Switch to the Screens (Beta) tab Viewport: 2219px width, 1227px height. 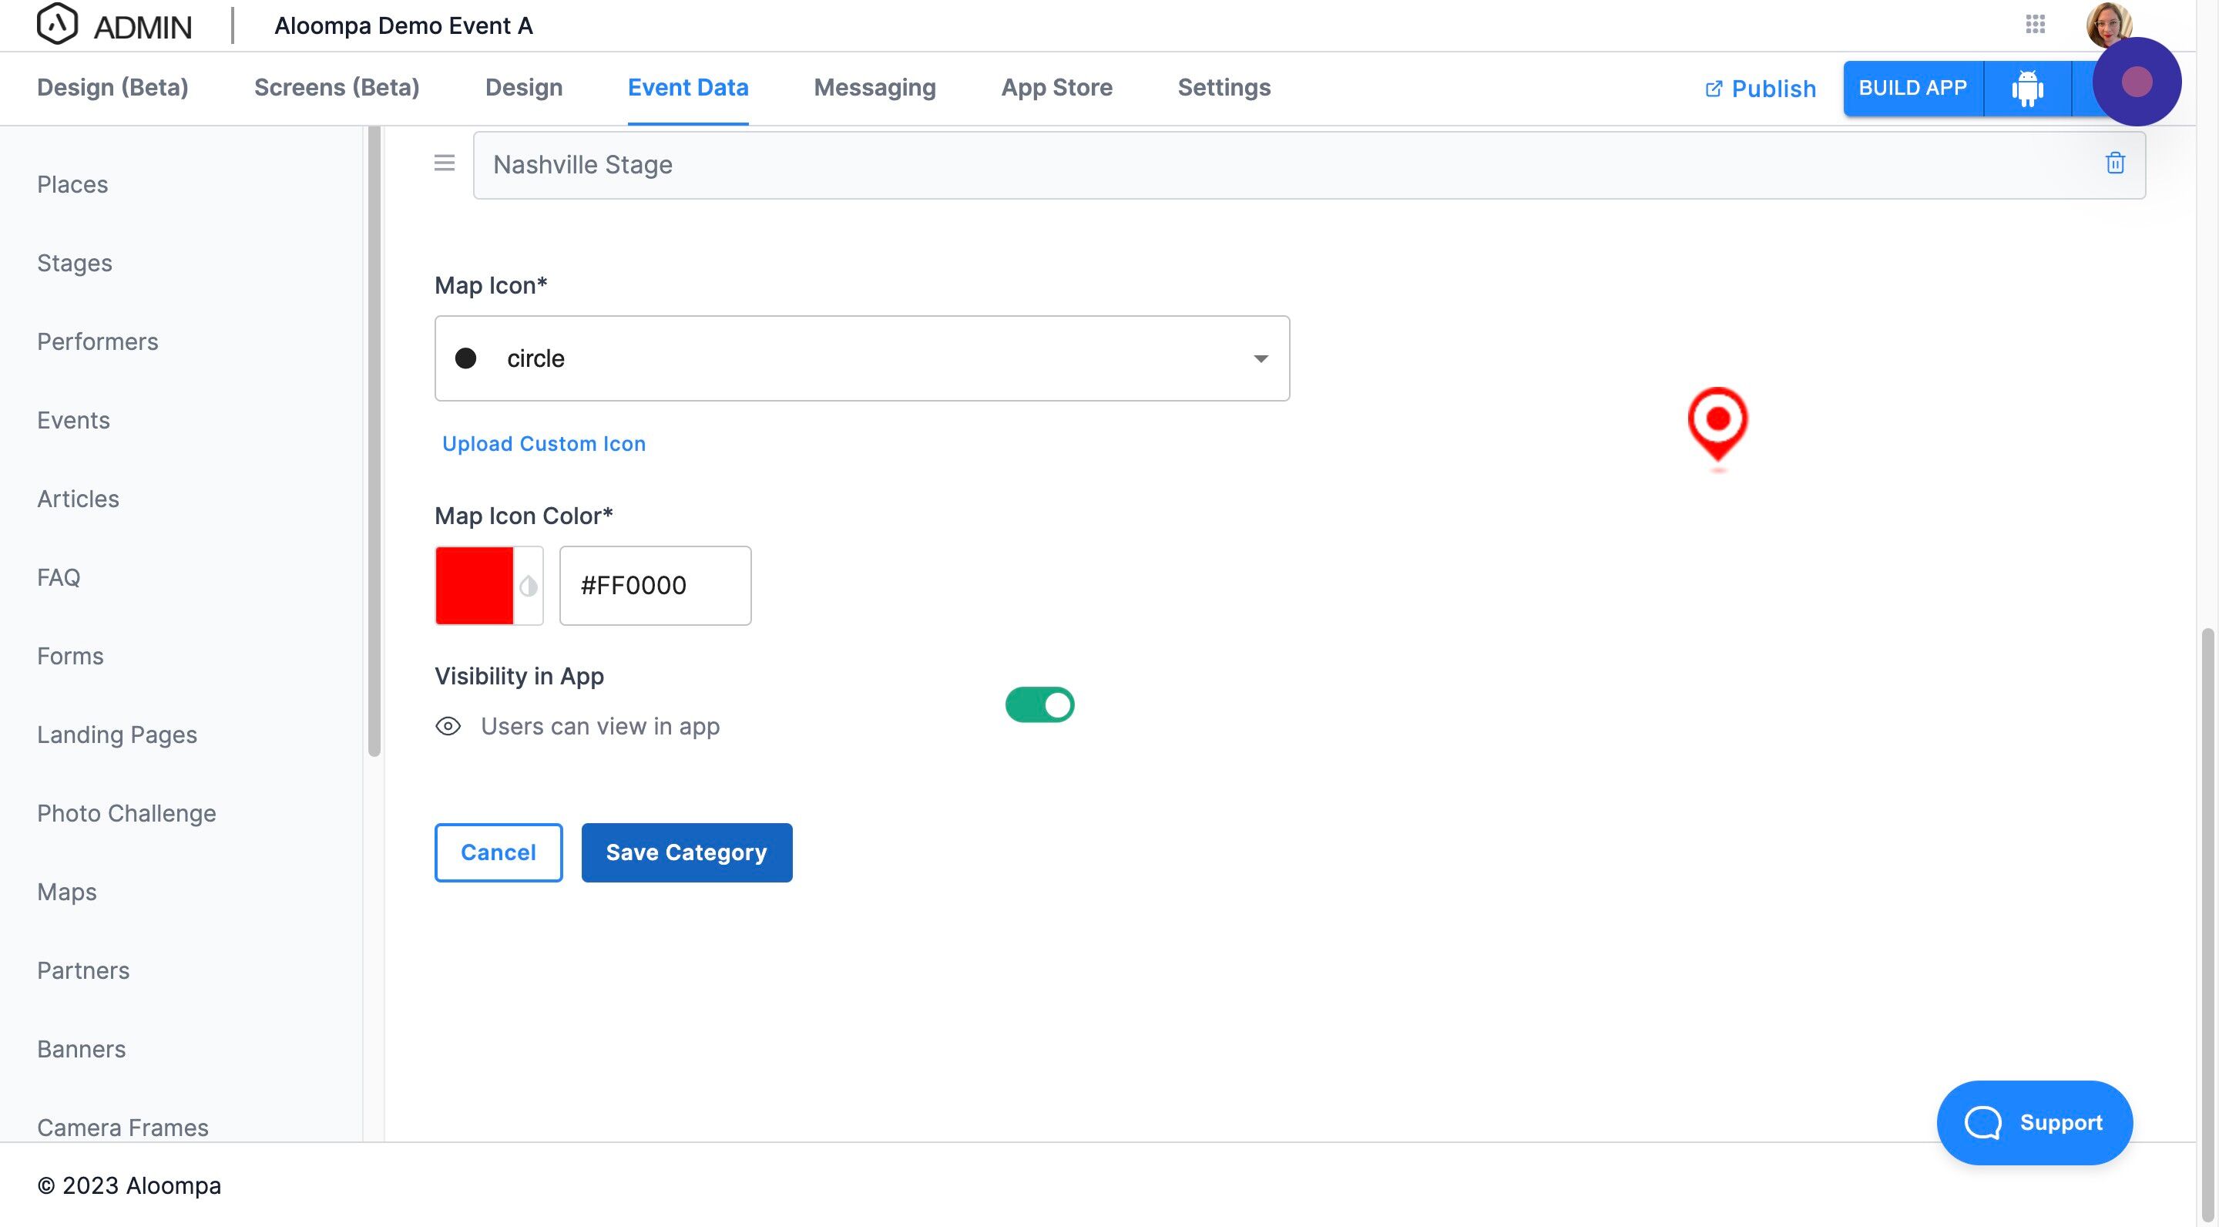pyautogui.click(x=337, y=87)
